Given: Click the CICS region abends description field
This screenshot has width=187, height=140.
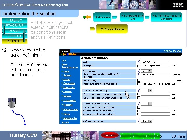Looking at the screenshot, I should click(156, 66).
